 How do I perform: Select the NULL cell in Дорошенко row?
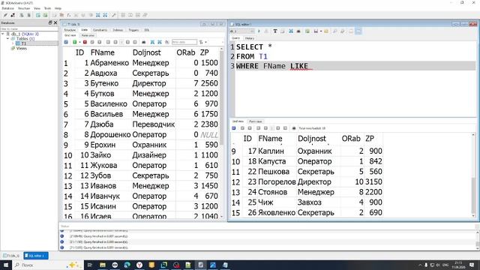click(209, 135)
